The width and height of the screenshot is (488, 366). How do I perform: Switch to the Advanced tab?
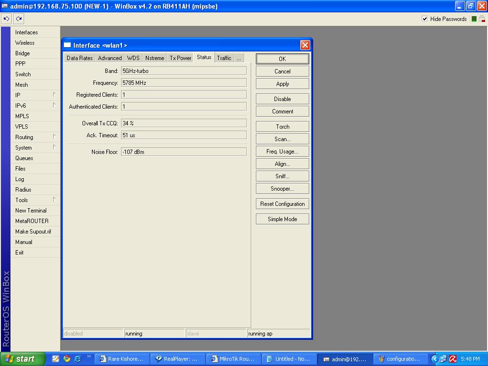coord(110,58)
